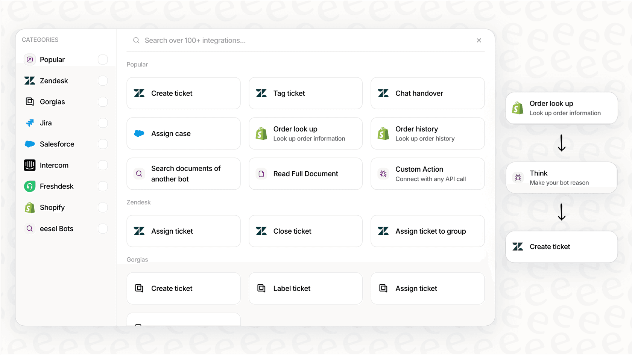Add the Zendesk Assign ticket action

tap(184, 231)
